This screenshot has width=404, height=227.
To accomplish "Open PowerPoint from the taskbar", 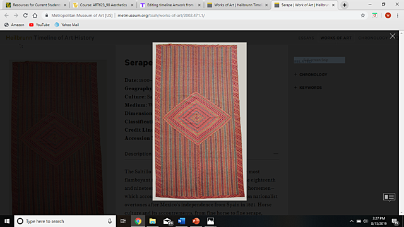I will point(196,221).
